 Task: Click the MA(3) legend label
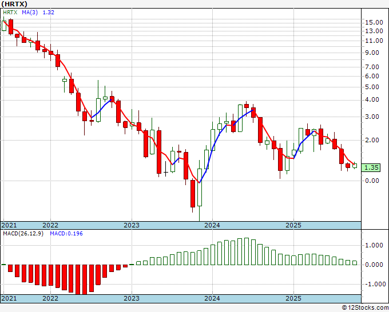point(30,13)
